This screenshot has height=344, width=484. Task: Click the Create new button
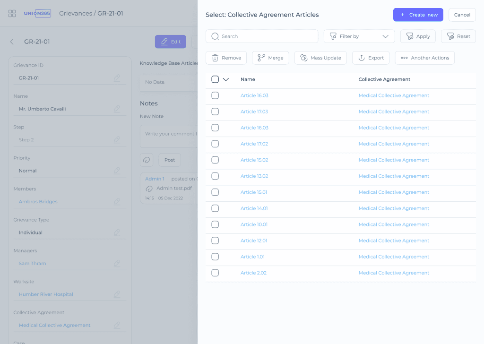coord(418,15)
